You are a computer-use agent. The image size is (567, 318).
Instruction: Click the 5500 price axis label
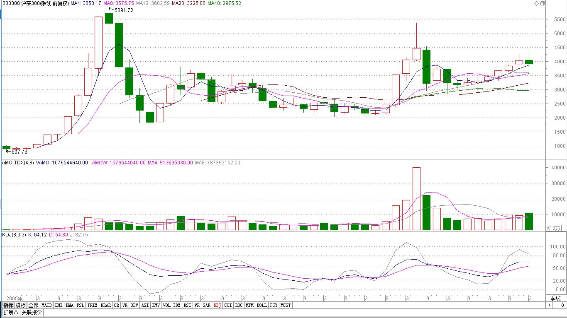coord(559,19)
